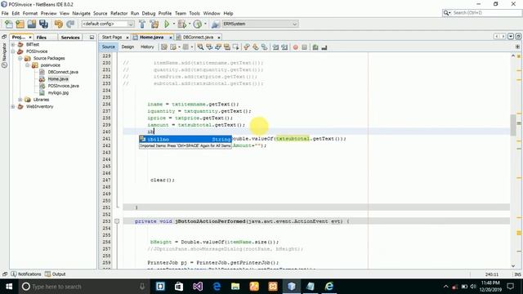Toggle the Next Bookmark button
This screenshot has width=523, height=294.
coord(256,47)
